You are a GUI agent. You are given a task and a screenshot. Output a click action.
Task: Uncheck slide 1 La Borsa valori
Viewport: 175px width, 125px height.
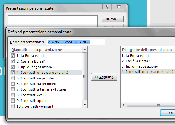click(12, 56)
